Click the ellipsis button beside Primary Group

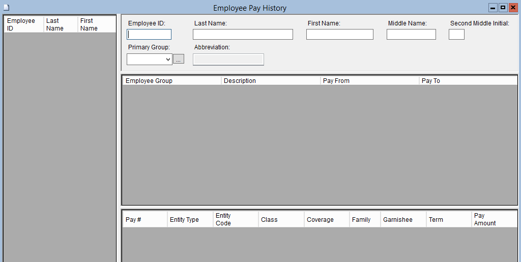click(x=179, y=60)
